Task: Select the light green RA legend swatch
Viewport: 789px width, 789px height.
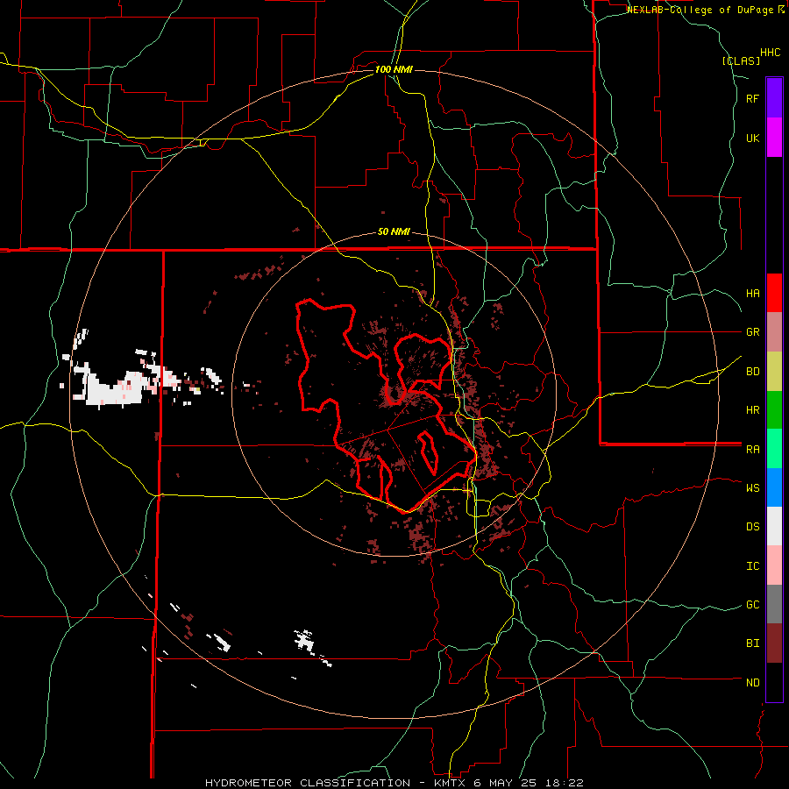Action: click(x=774, y=449)
